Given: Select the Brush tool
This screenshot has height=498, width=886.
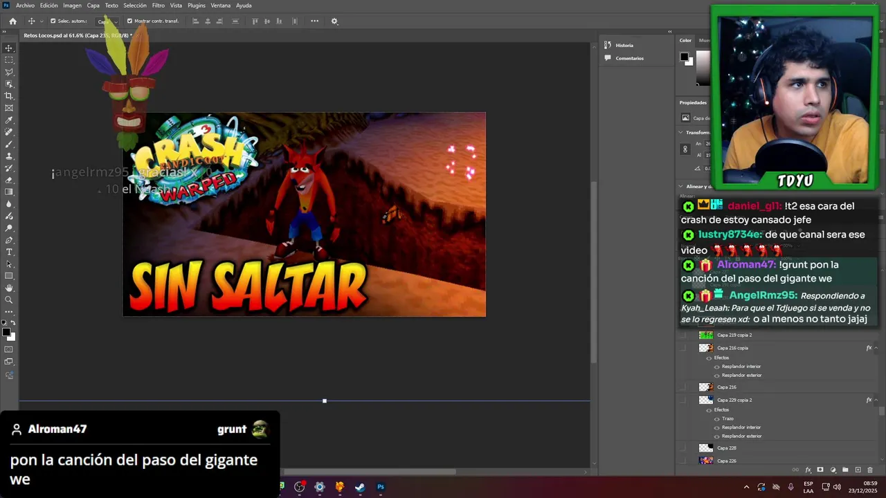Looking at the screenshot, I should pos(9,144).
